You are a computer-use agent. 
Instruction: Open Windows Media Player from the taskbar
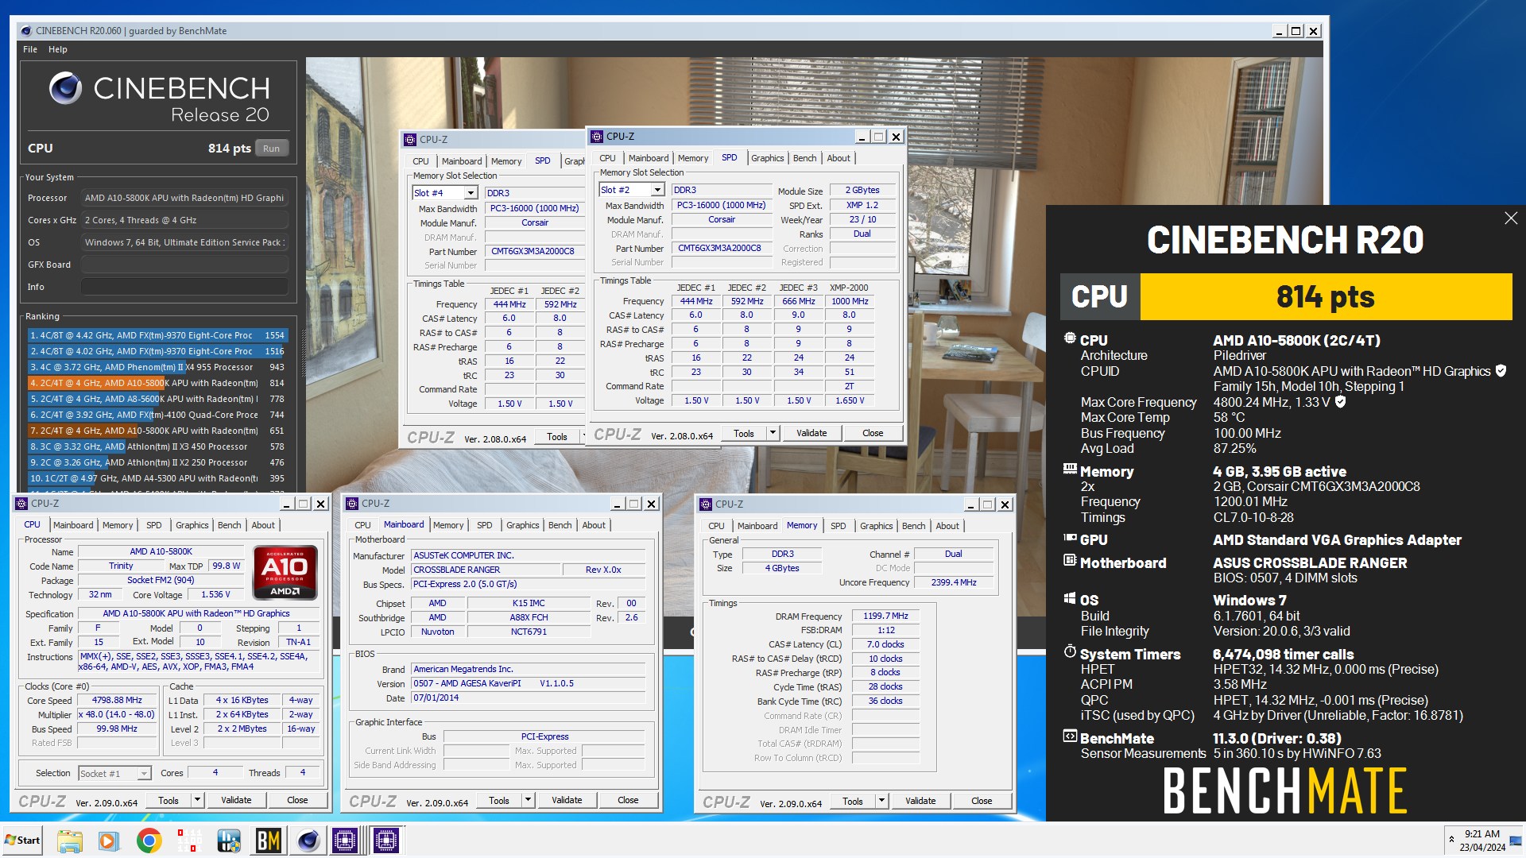[109, 841]
